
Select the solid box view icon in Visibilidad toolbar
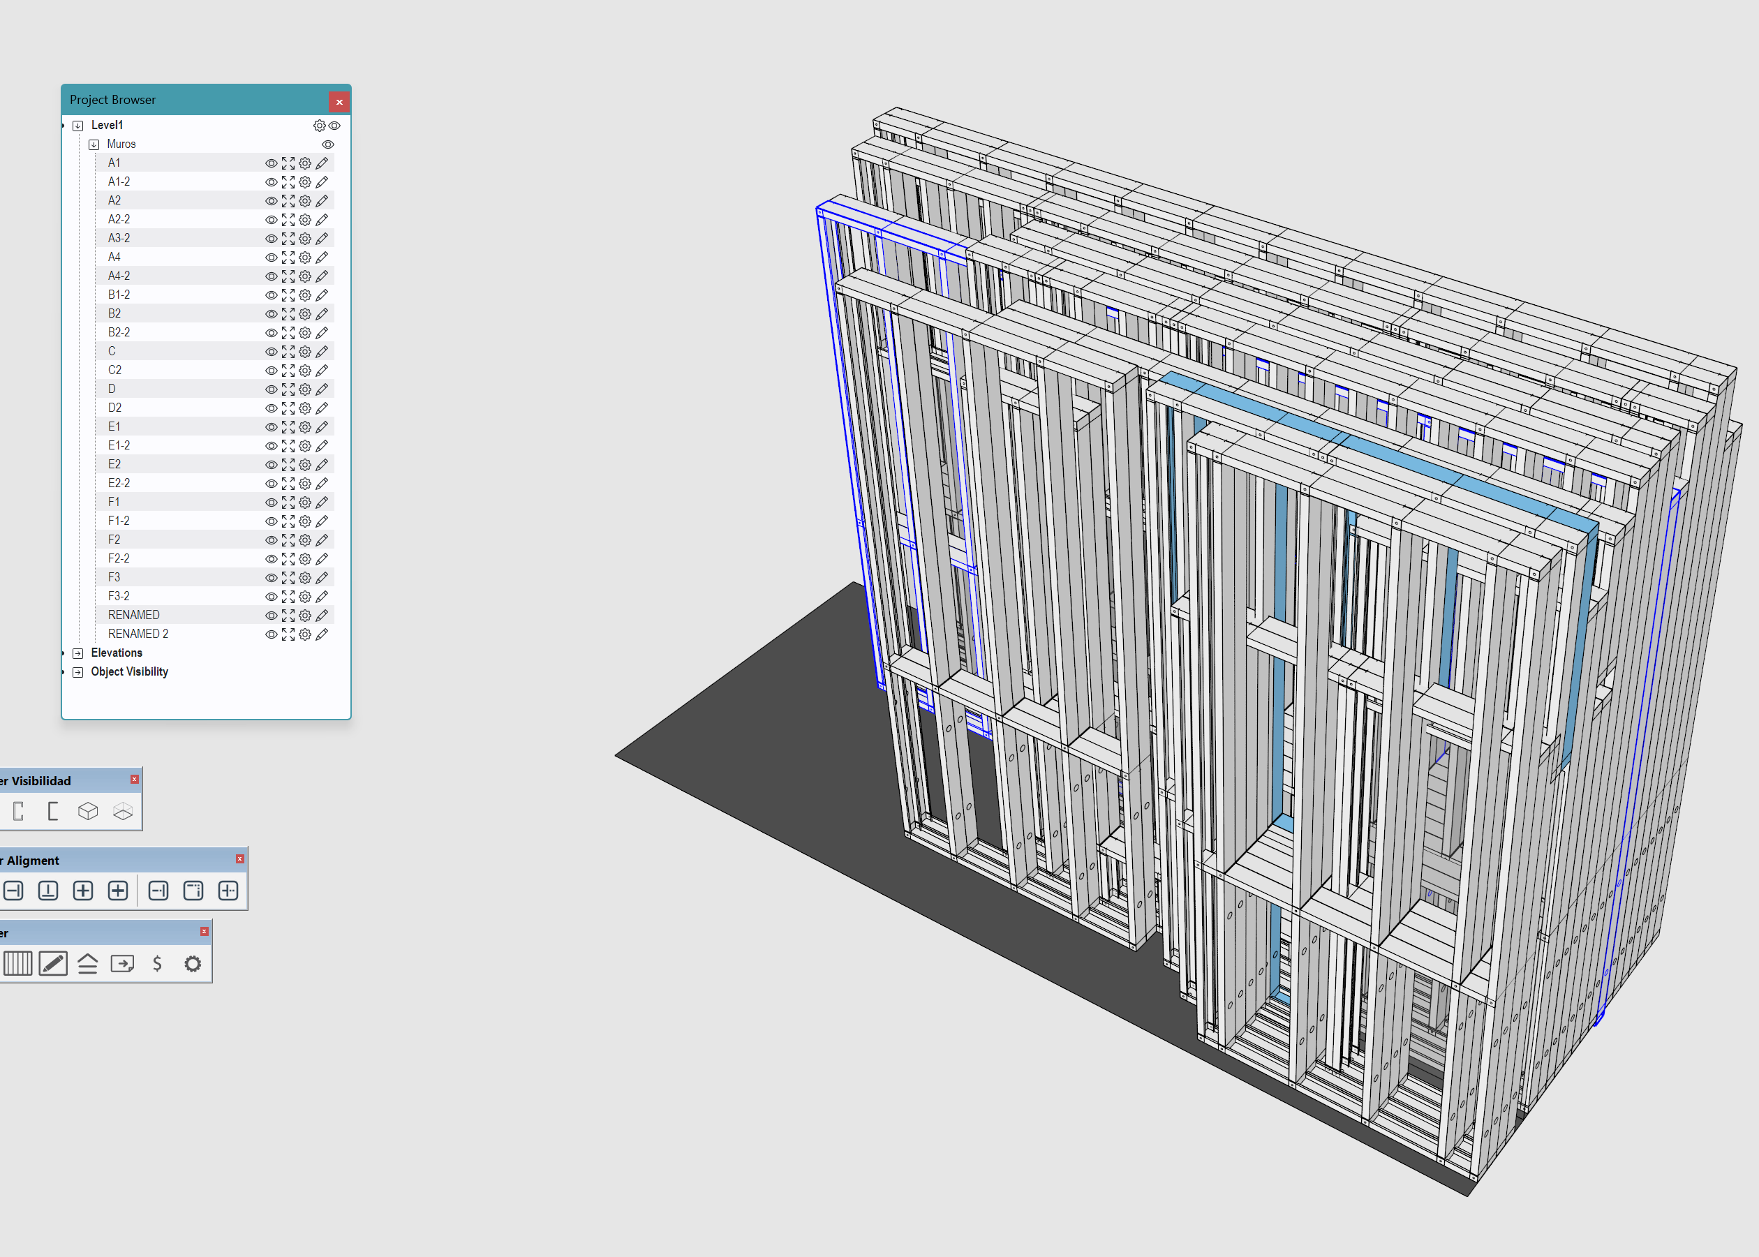pyautogui.click(x=88, y=811)
